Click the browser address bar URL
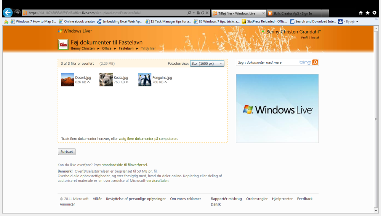Viewport: 381px width, 216px height. [104, 13]
